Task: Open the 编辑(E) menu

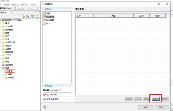Action: [7, 4]
